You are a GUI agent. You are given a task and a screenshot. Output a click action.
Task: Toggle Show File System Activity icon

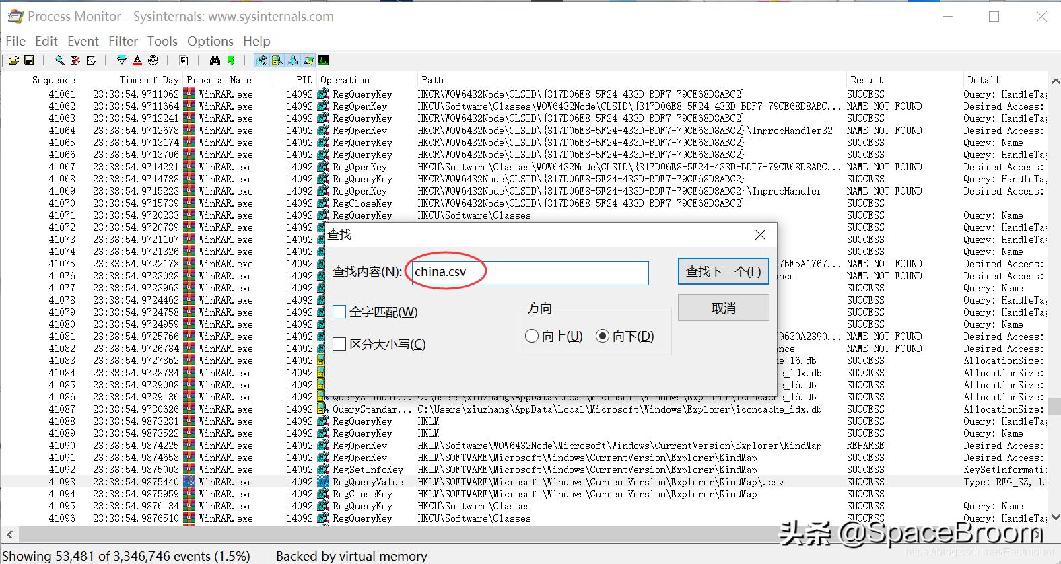[277, 61]
